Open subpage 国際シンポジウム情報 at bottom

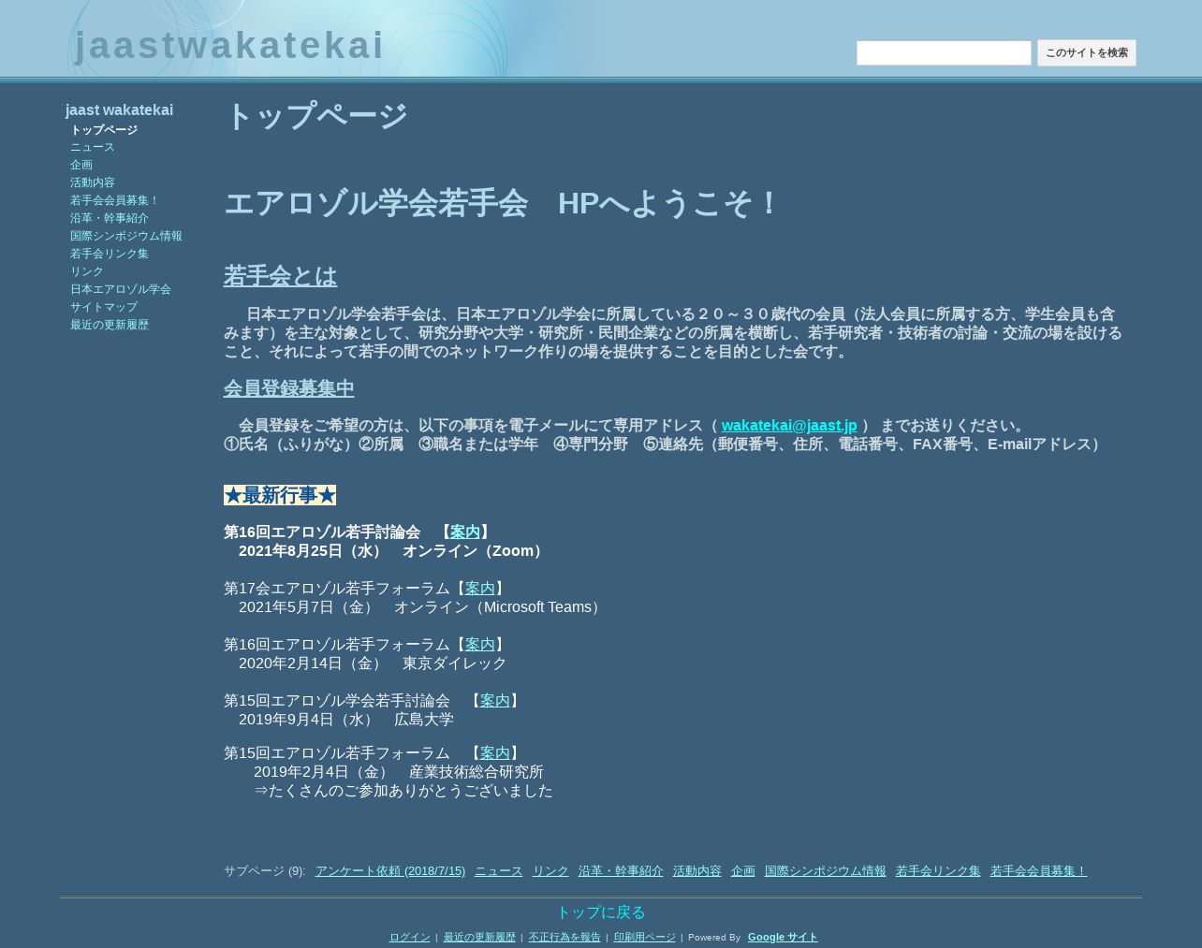[x=826, y=871]
